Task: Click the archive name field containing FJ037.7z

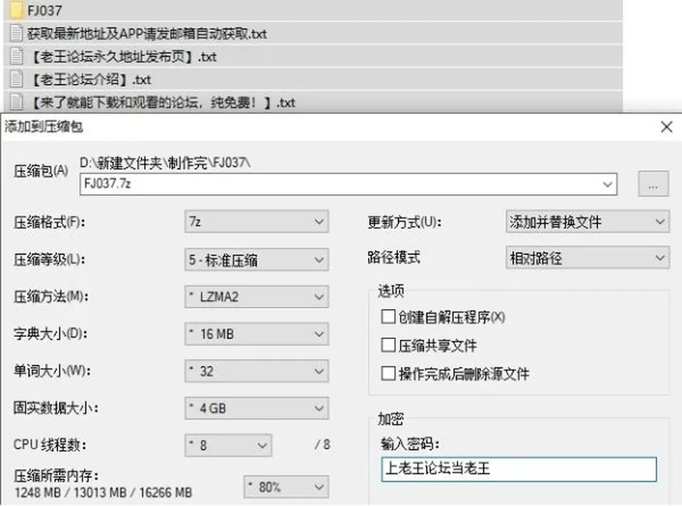Action: [348, 184]
